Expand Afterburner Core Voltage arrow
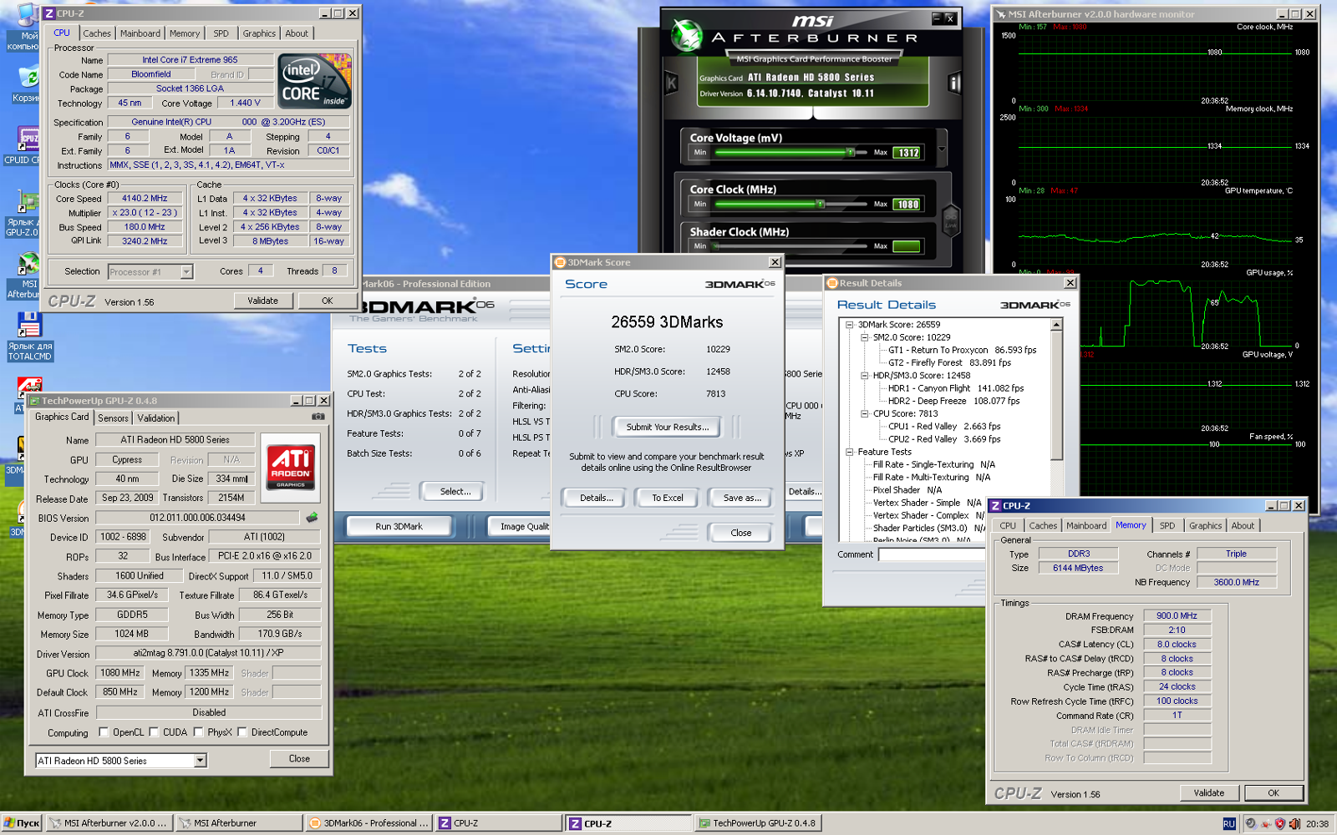Image resolution: width=1337 pixels, height=835 pixels. pos(942,150)
